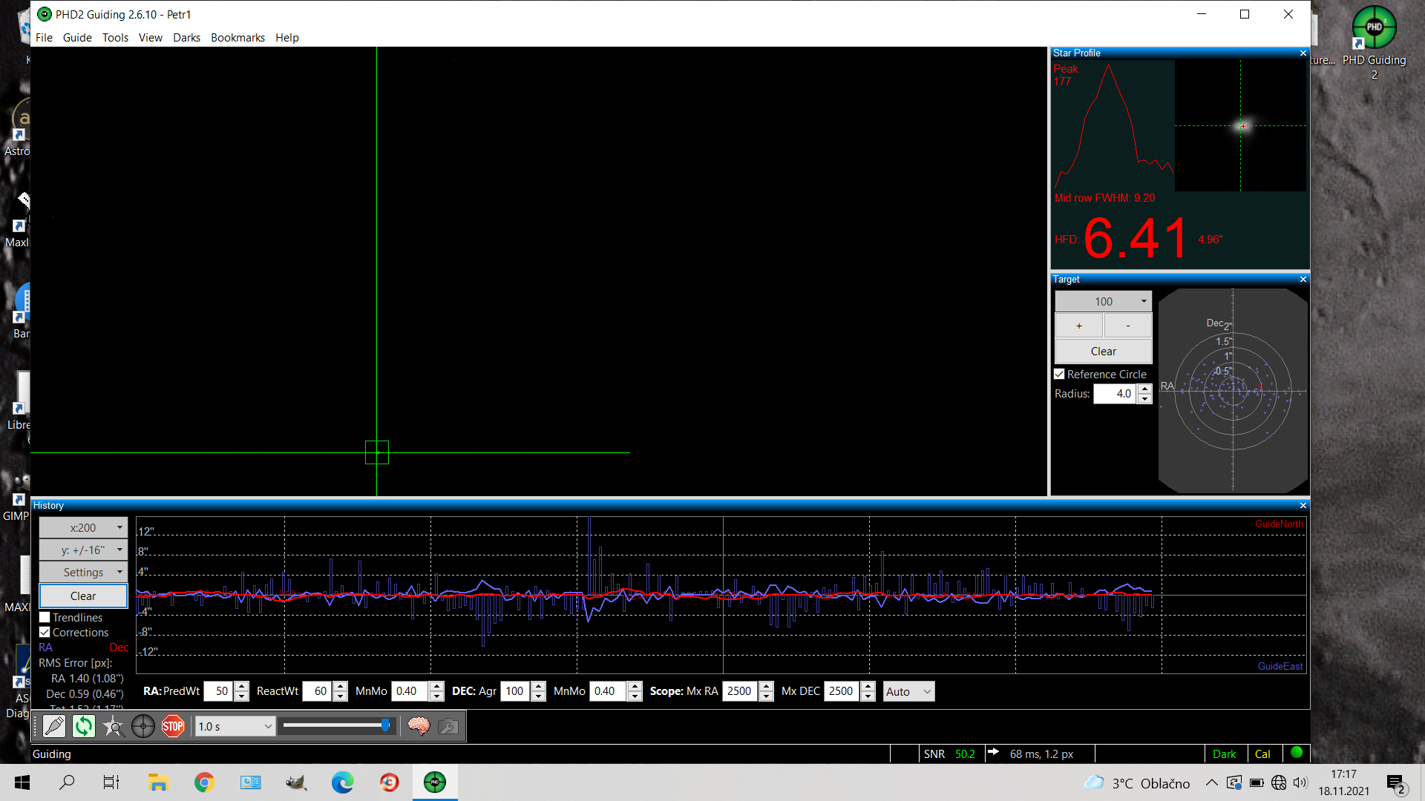1425x801 pixels.
Task: Open the y: +/-16" range dropdown
Action: click(83, 550)
